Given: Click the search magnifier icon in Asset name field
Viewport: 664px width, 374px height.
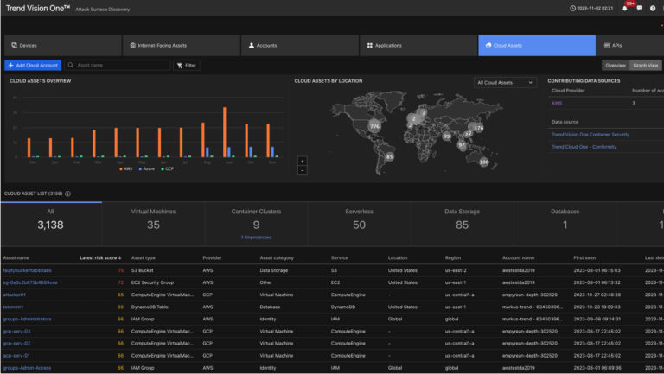Looking at the screenshot, I should (71, 65).
